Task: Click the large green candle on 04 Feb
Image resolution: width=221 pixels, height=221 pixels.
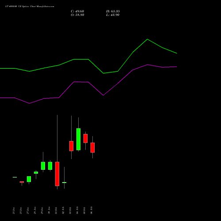Action: [x=78, y=139]
